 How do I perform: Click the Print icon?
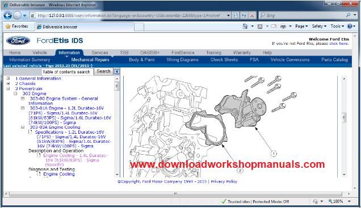pyautogui.click(x=283, y=27)
